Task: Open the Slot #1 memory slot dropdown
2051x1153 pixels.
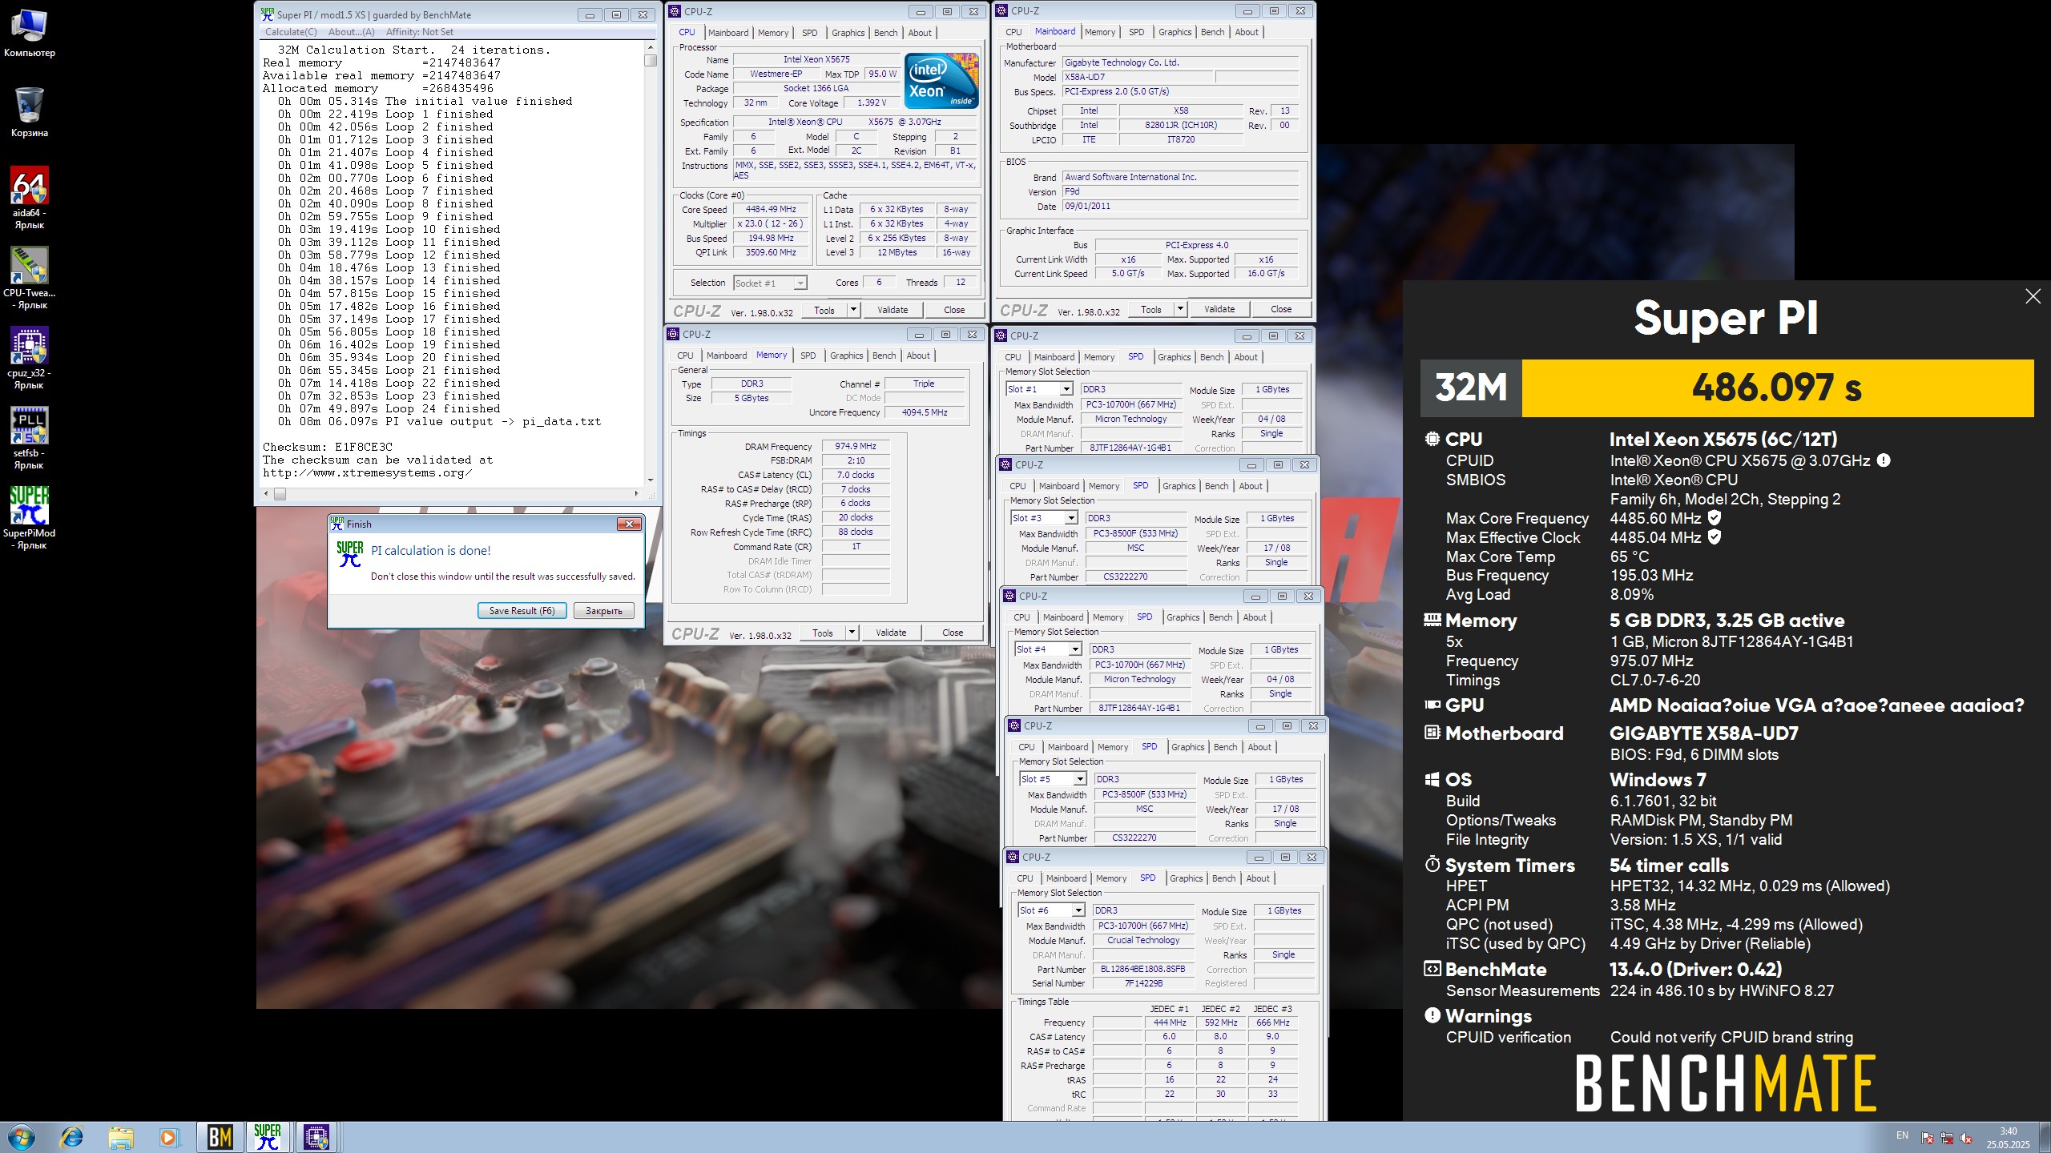Action: tap(1066, 389)
